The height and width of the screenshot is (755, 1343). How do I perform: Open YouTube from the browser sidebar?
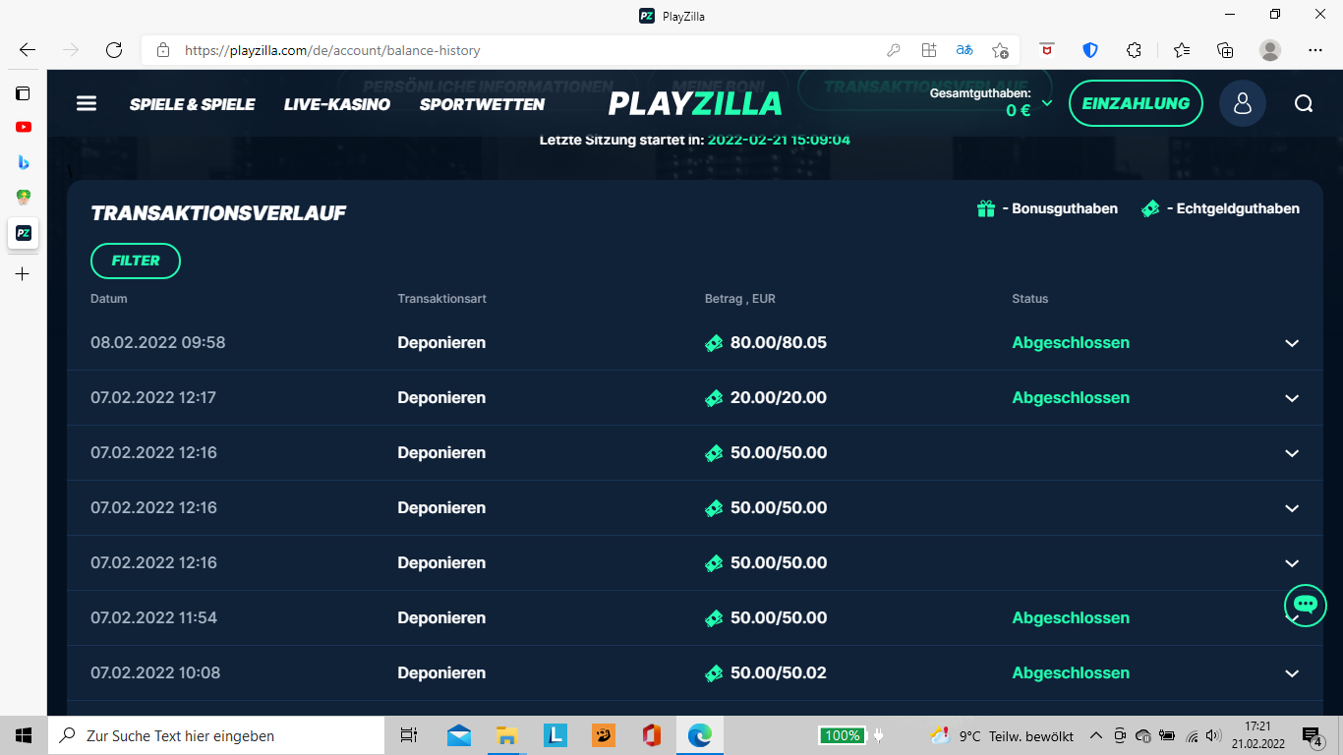point(24,127)
